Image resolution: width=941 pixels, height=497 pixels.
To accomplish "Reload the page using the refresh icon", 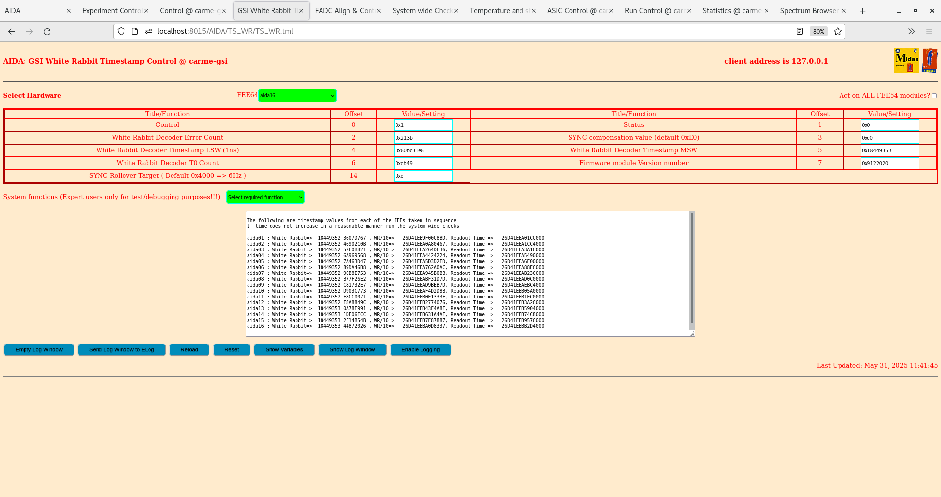I will click(x=47, y=31).
